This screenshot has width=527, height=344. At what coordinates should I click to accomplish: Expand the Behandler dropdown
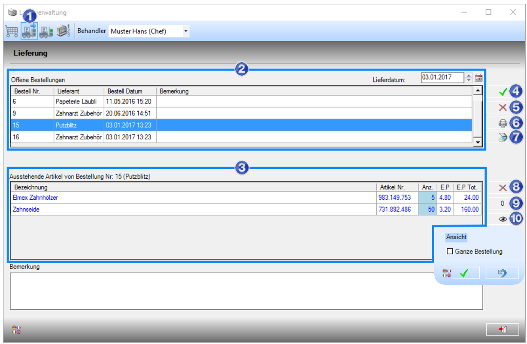185,31
